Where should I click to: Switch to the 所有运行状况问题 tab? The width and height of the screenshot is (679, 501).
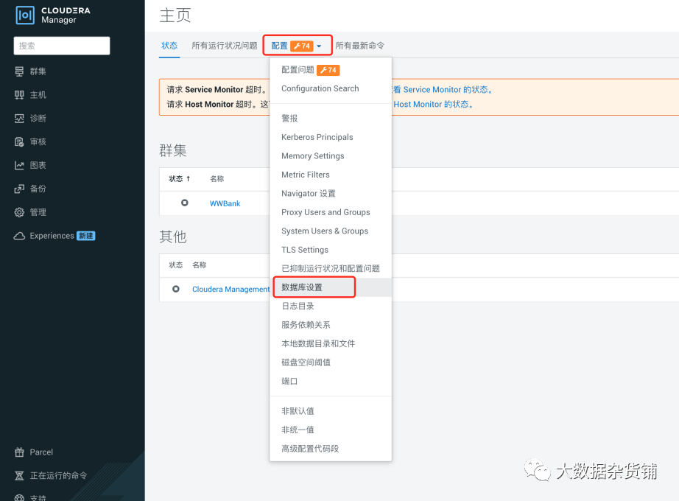click(225, 46)
